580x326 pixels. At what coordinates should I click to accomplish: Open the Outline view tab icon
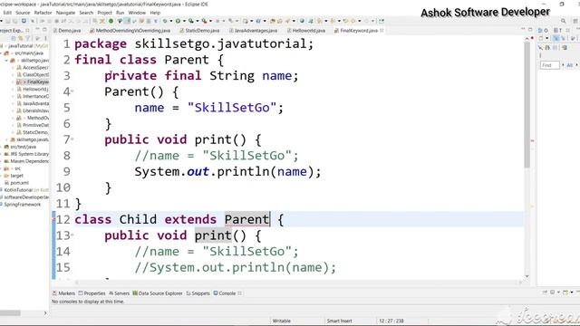[x=540, y=31]
